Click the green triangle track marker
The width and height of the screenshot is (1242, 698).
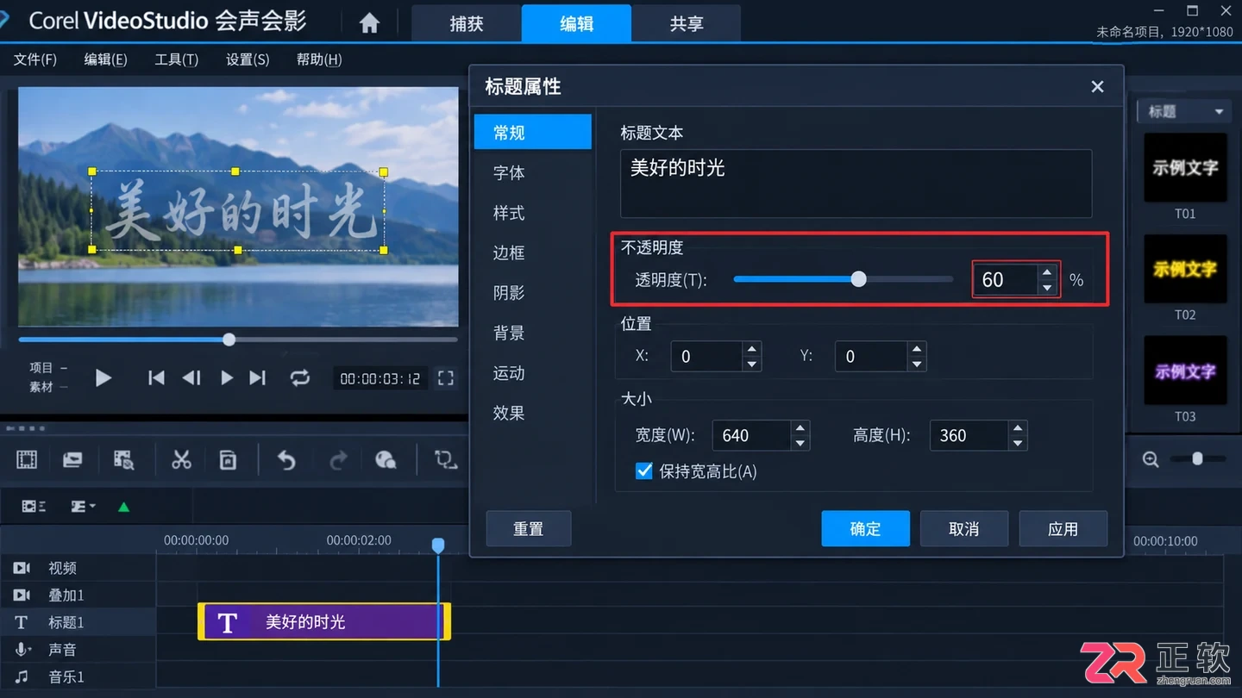[x=123, y=507]
